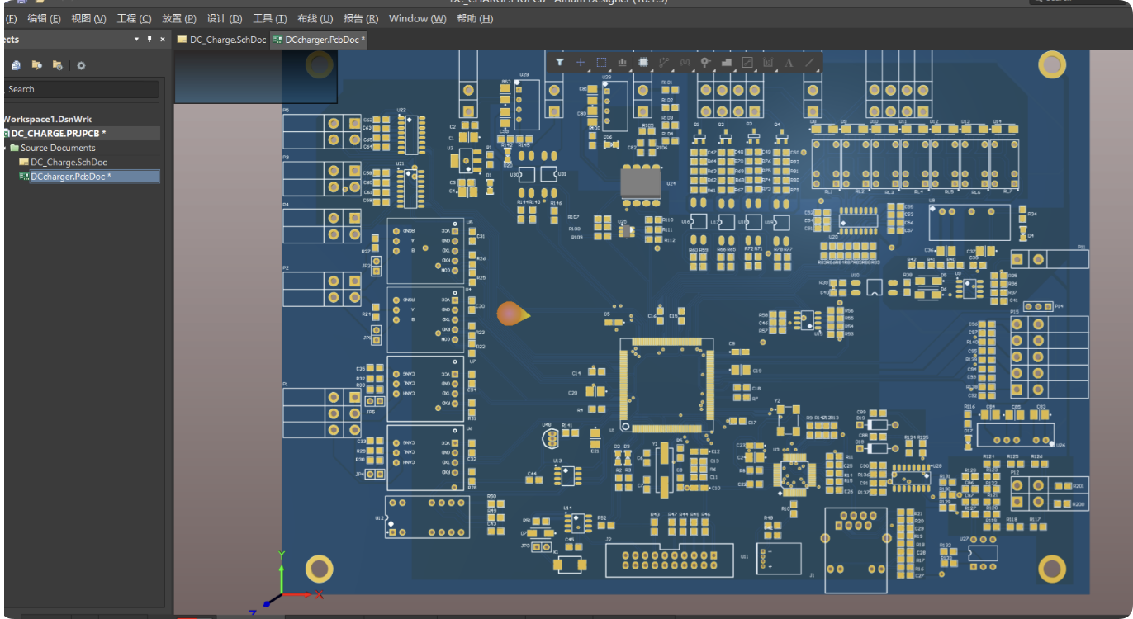The height and width of the screenshot is (619, 1133).
Task: Pick the Place Component chip icon
Action: coord(643,62)
